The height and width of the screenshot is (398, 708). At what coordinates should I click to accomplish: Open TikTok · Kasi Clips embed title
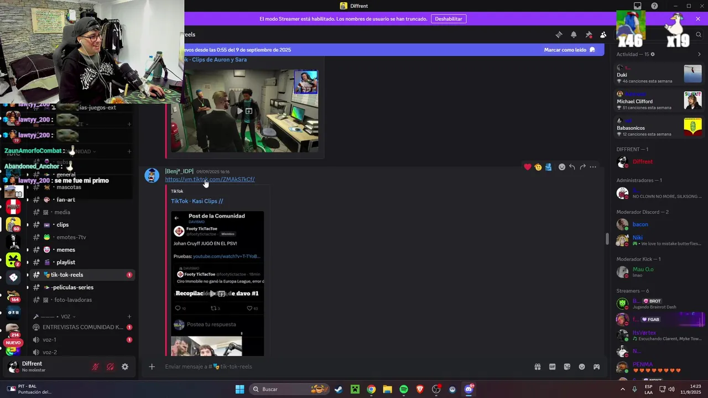[x=197, y=201]
